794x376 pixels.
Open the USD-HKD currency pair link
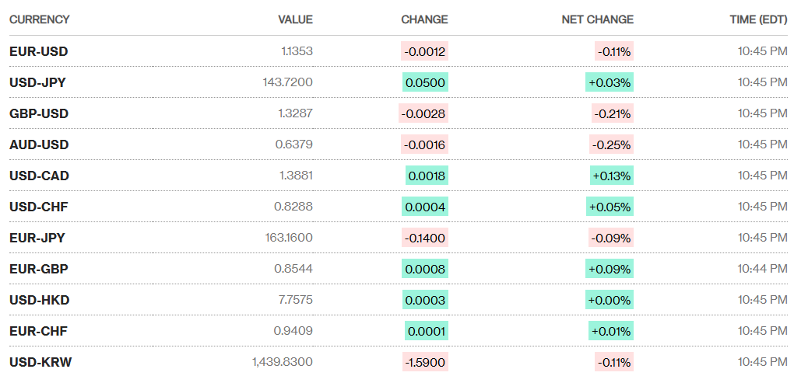[39, 300]
